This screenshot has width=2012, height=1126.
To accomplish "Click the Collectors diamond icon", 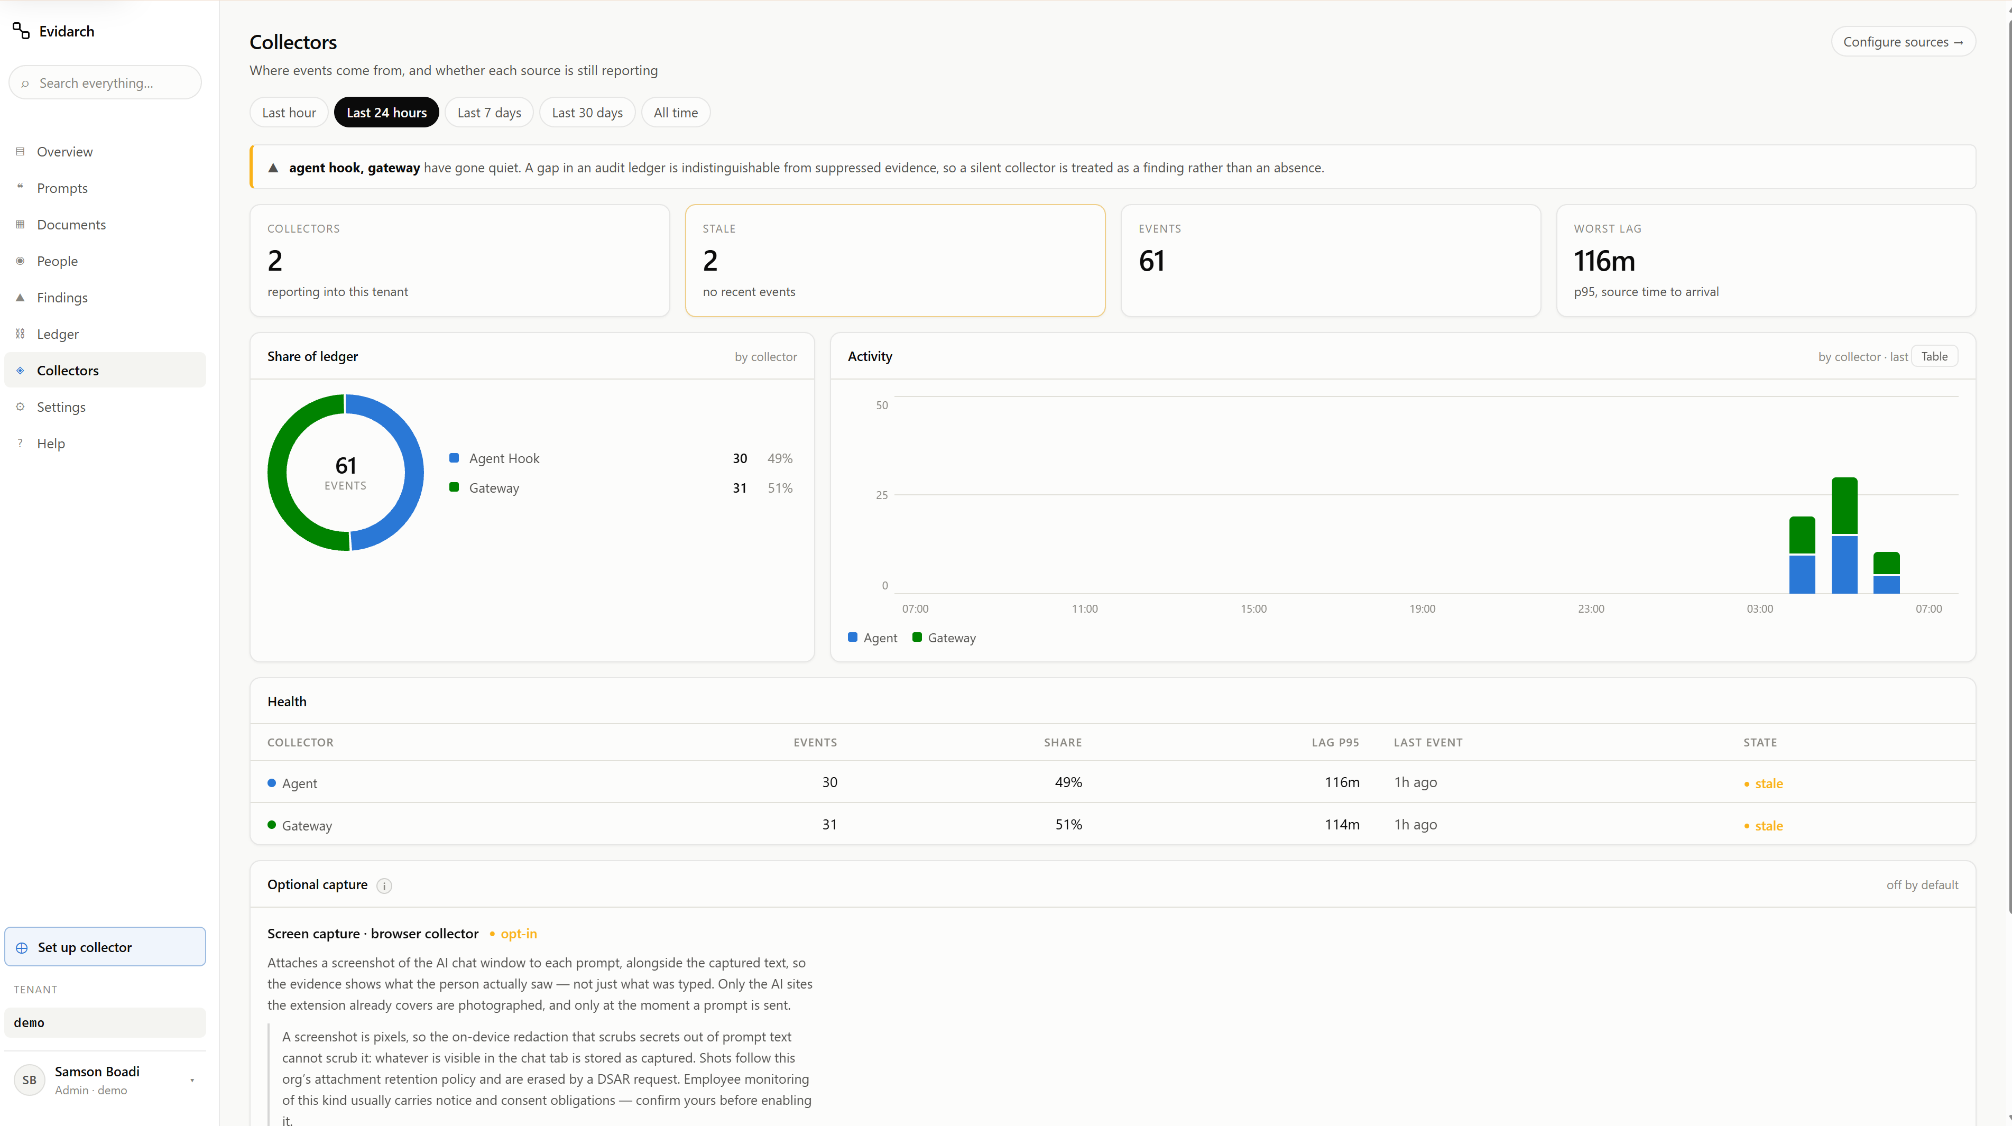I will click(x=20, y=370).
